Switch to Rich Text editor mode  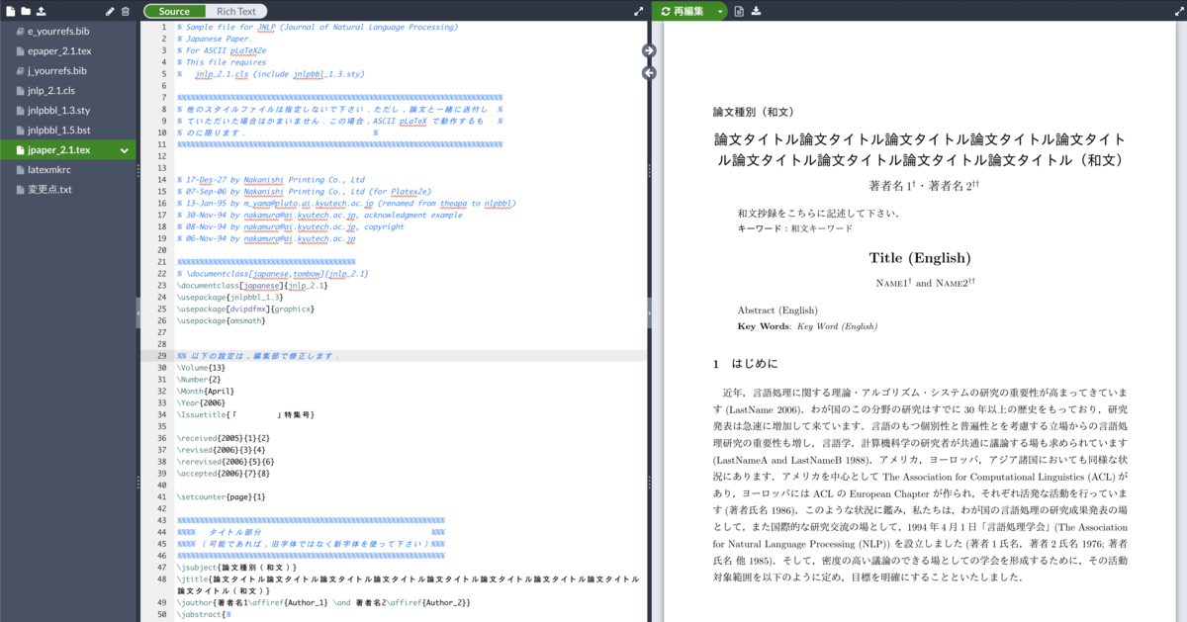point(235,11)
